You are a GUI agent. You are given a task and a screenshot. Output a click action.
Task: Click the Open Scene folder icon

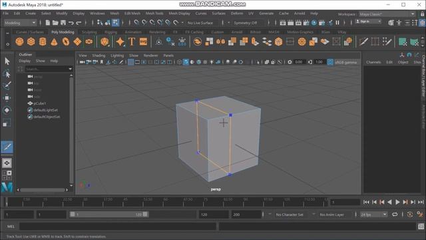(55, 23)
